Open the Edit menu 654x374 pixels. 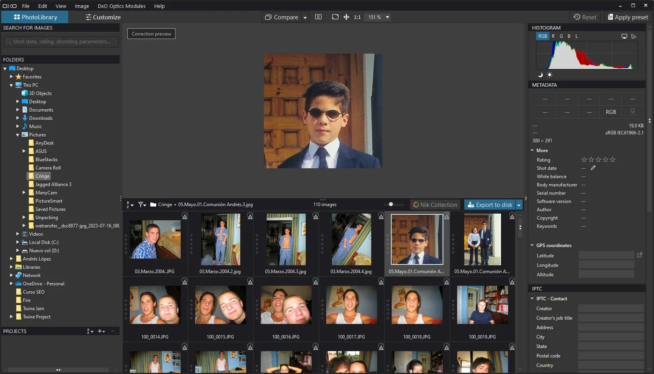point(43,6)
